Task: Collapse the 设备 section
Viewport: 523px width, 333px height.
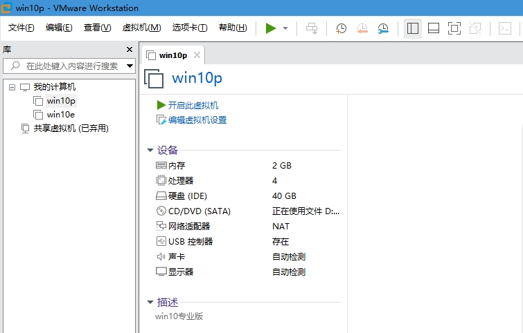Action: [150, 151]
